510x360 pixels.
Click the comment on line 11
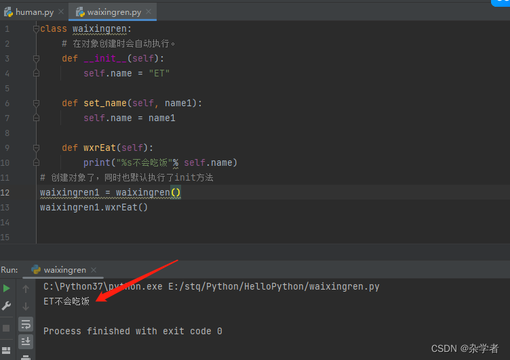127,177
